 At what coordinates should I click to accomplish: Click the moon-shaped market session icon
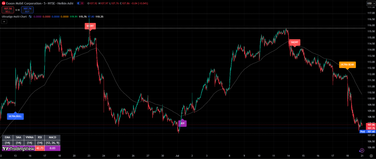(78, 3)
